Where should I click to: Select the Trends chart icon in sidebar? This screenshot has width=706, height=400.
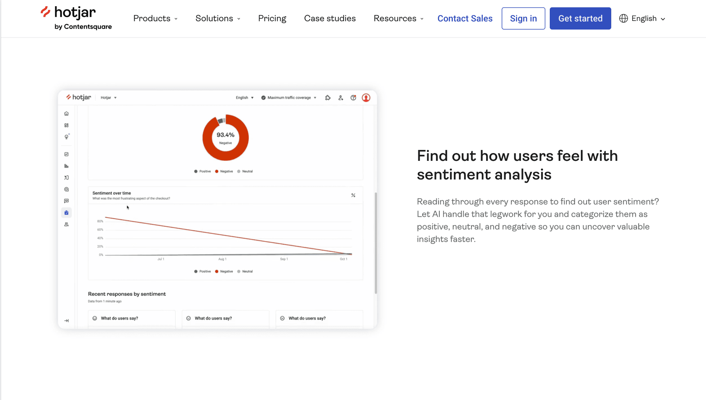[x=67, y=154]
